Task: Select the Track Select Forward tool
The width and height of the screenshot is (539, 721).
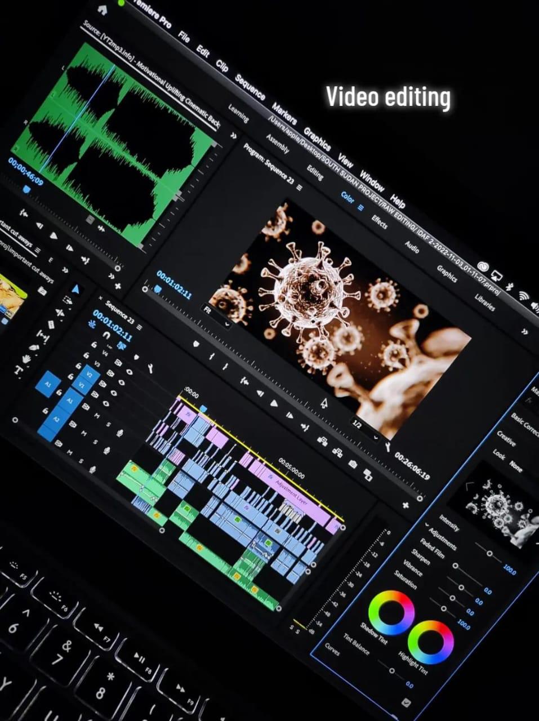Action: pos(68,300)
